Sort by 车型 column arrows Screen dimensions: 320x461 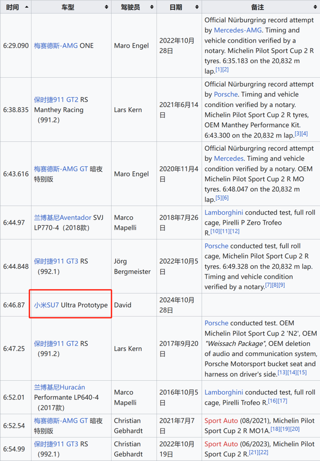(x=106, y=7)
